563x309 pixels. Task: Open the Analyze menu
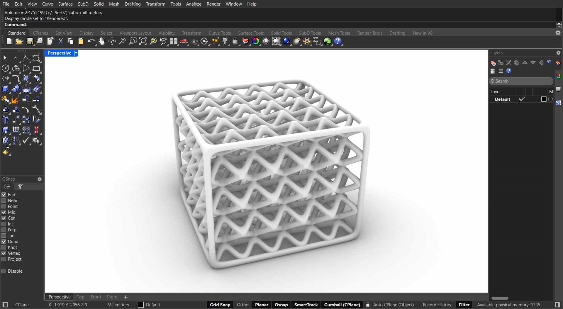tap(194, 4)
